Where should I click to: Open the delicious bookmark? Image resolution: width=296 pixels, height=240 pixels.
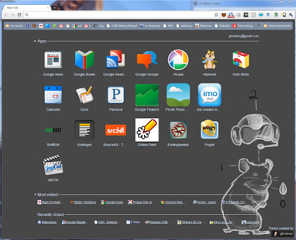tap(184, 26)
